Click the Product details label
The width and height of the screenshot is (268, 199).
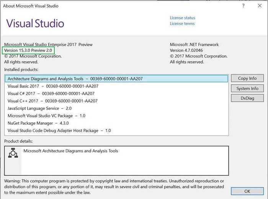[18, 141]
